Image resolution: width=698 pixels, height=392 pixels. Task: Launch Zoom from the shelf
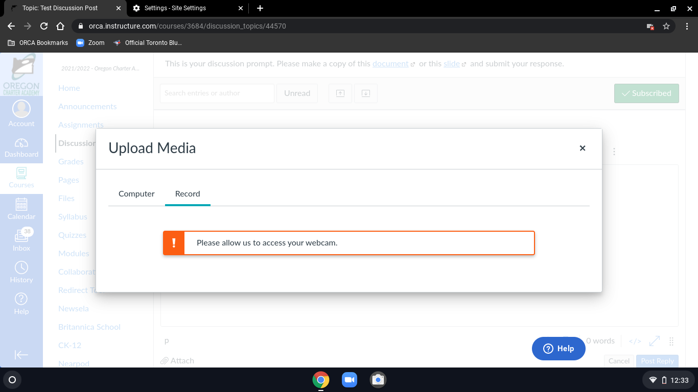click(x=350, y=380)
